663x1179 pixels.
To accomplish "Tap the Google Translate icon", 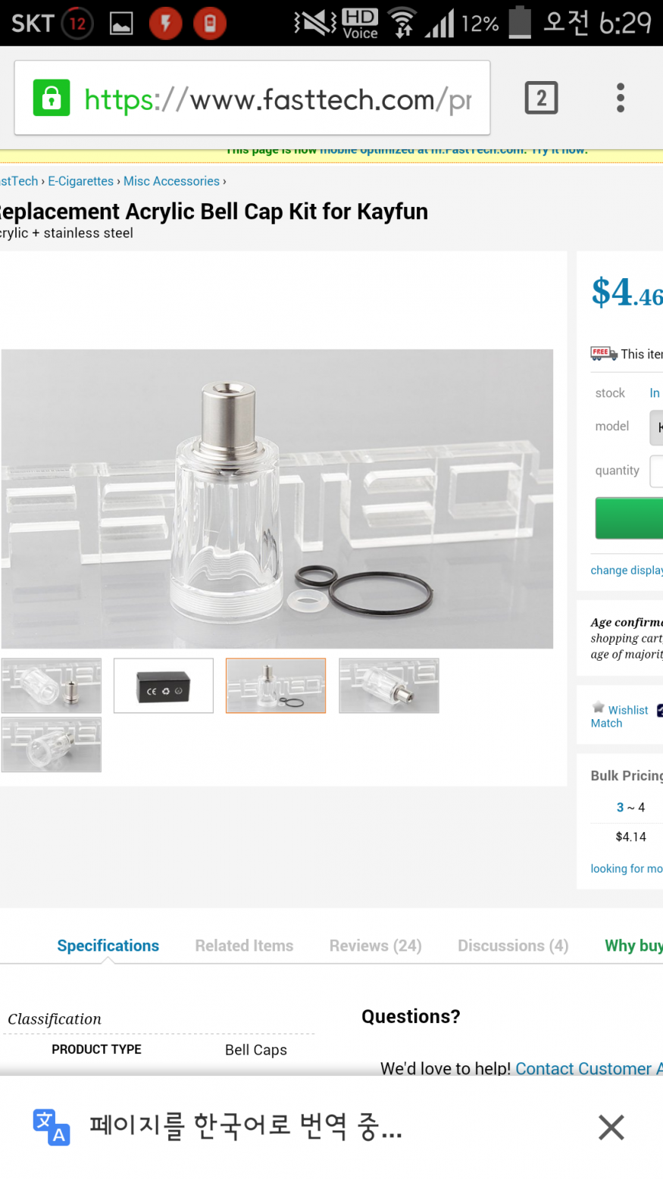I will [x=51, y=1127].
